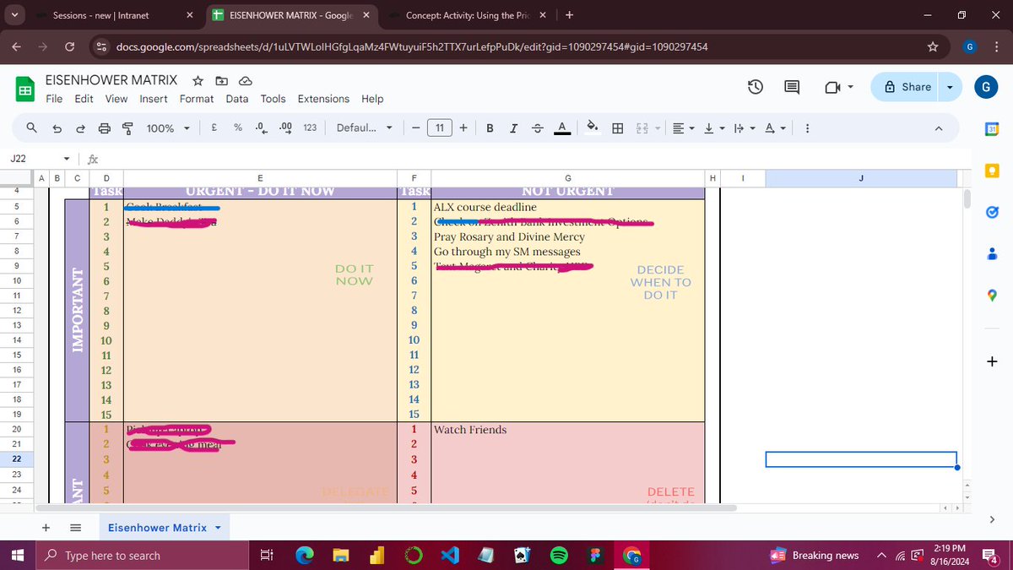
Task: Undo the last action
Action: 56,128
